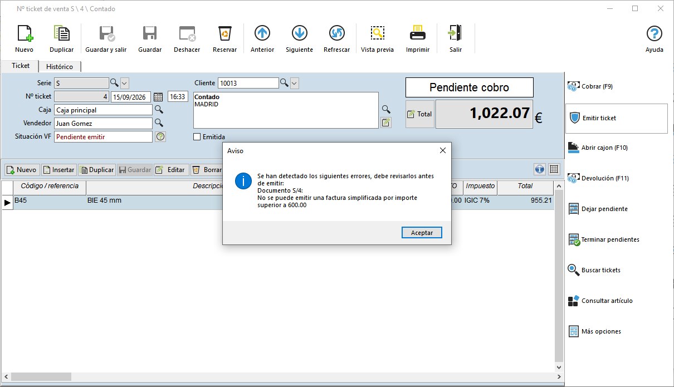Click the horizontal scrollbar thumb of lines grid
674x387 pixels.
pyautogui.click(x=41, y=377)
